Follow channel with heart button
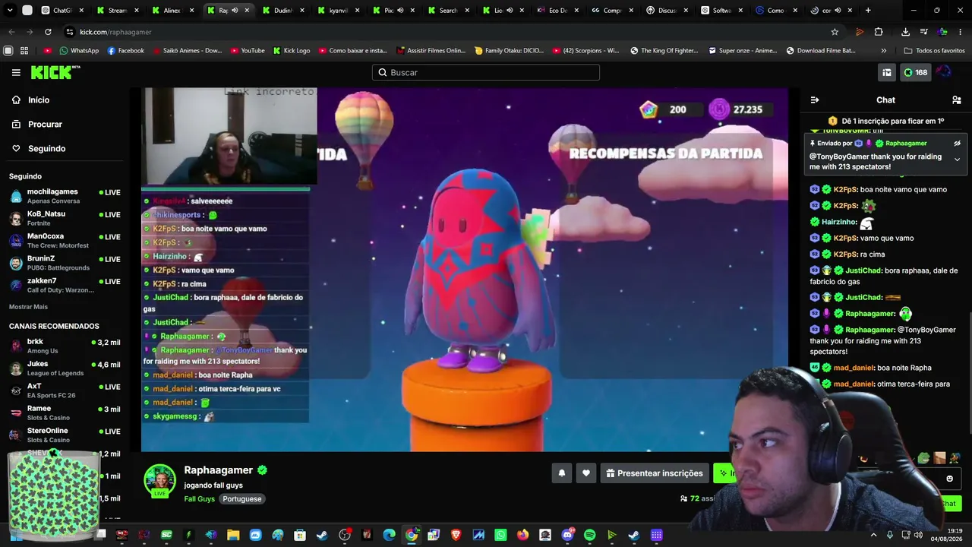The image size is (972, 547). tap(586, 473)
